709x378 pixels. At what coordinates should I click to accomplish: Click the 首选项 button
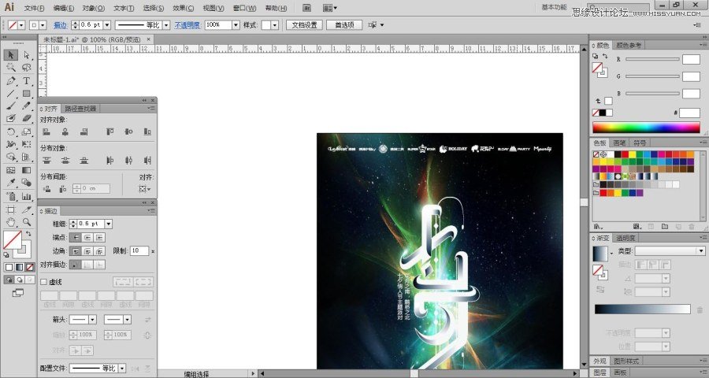tap(344, 25)
